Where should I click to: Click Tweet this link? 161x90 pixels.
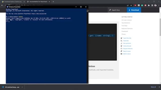pos(127,38)
